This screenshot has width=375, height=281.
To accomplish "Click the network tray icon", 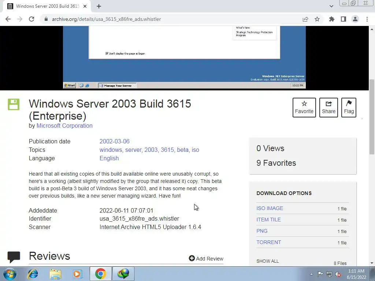I will pos(329,274).
